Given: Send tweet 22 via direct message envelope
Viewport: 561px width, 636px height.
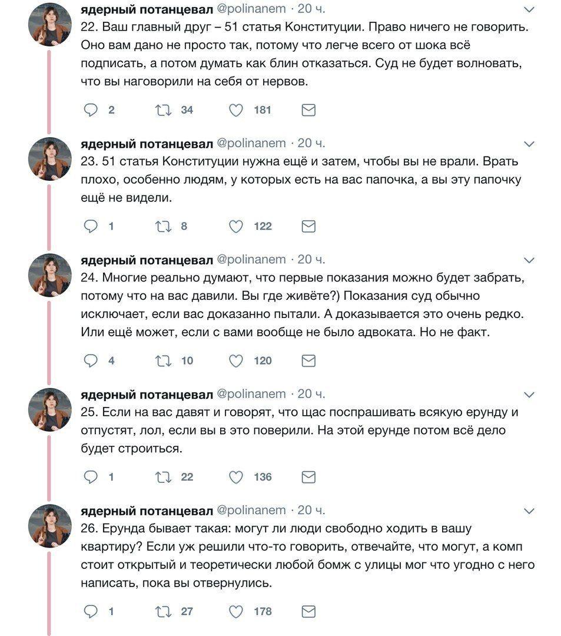Looking at the screenshot, I should pyautogui.click(x=308, y=110).
